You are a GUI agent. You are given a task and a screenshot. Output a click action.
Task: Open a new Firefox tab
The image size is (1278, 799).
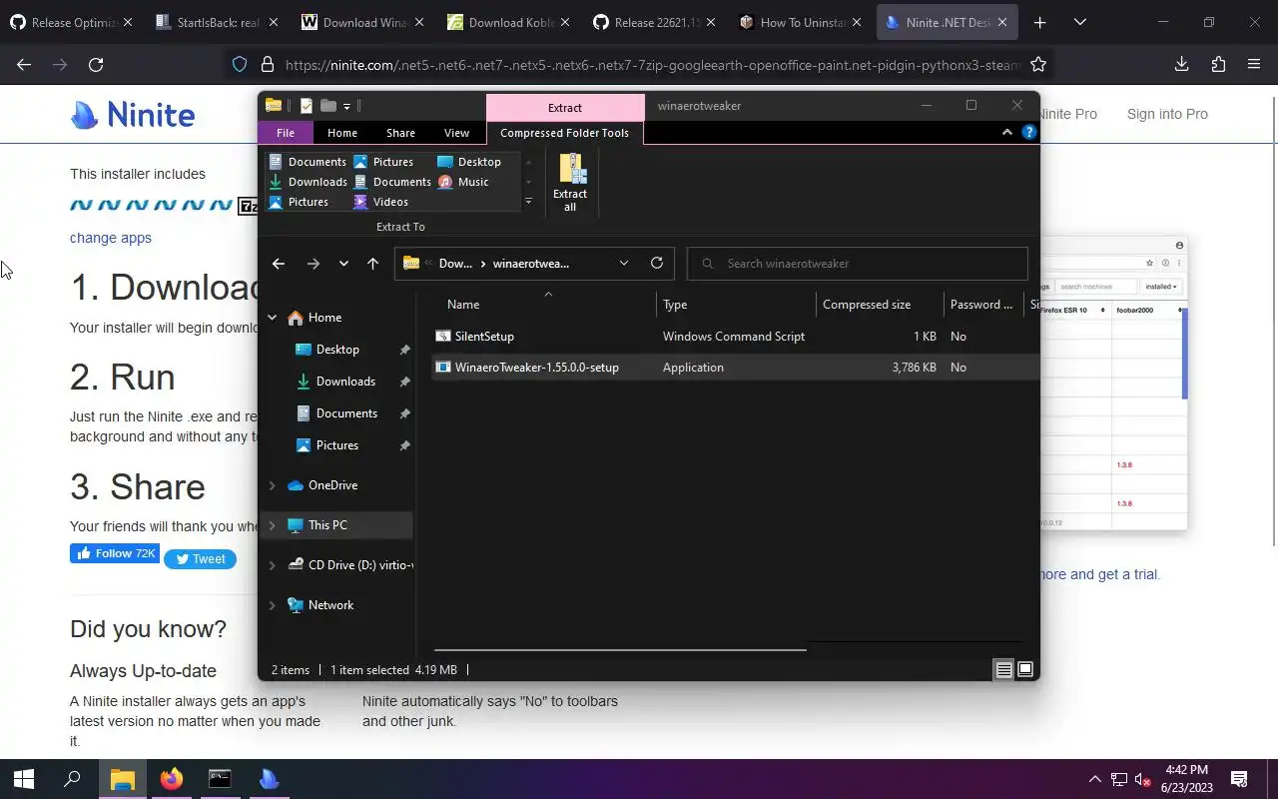point(1039,22)
